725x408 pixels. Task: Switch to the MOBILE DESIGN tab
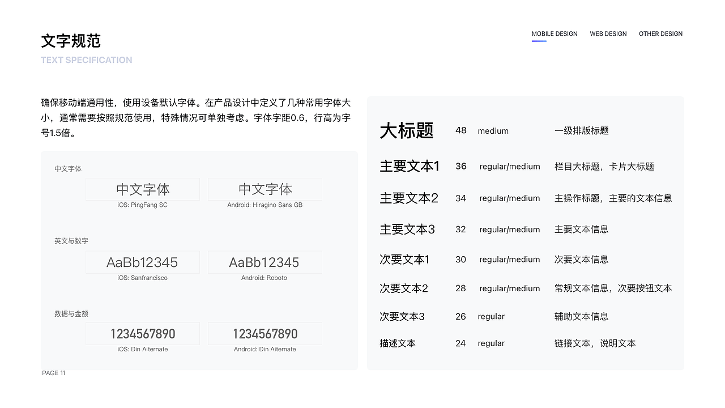555,34
